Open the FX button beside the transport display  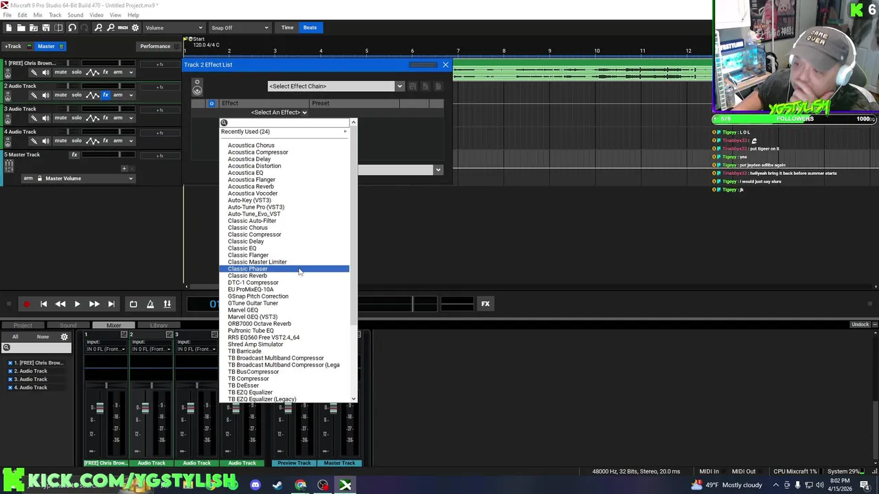click(486, 304)
